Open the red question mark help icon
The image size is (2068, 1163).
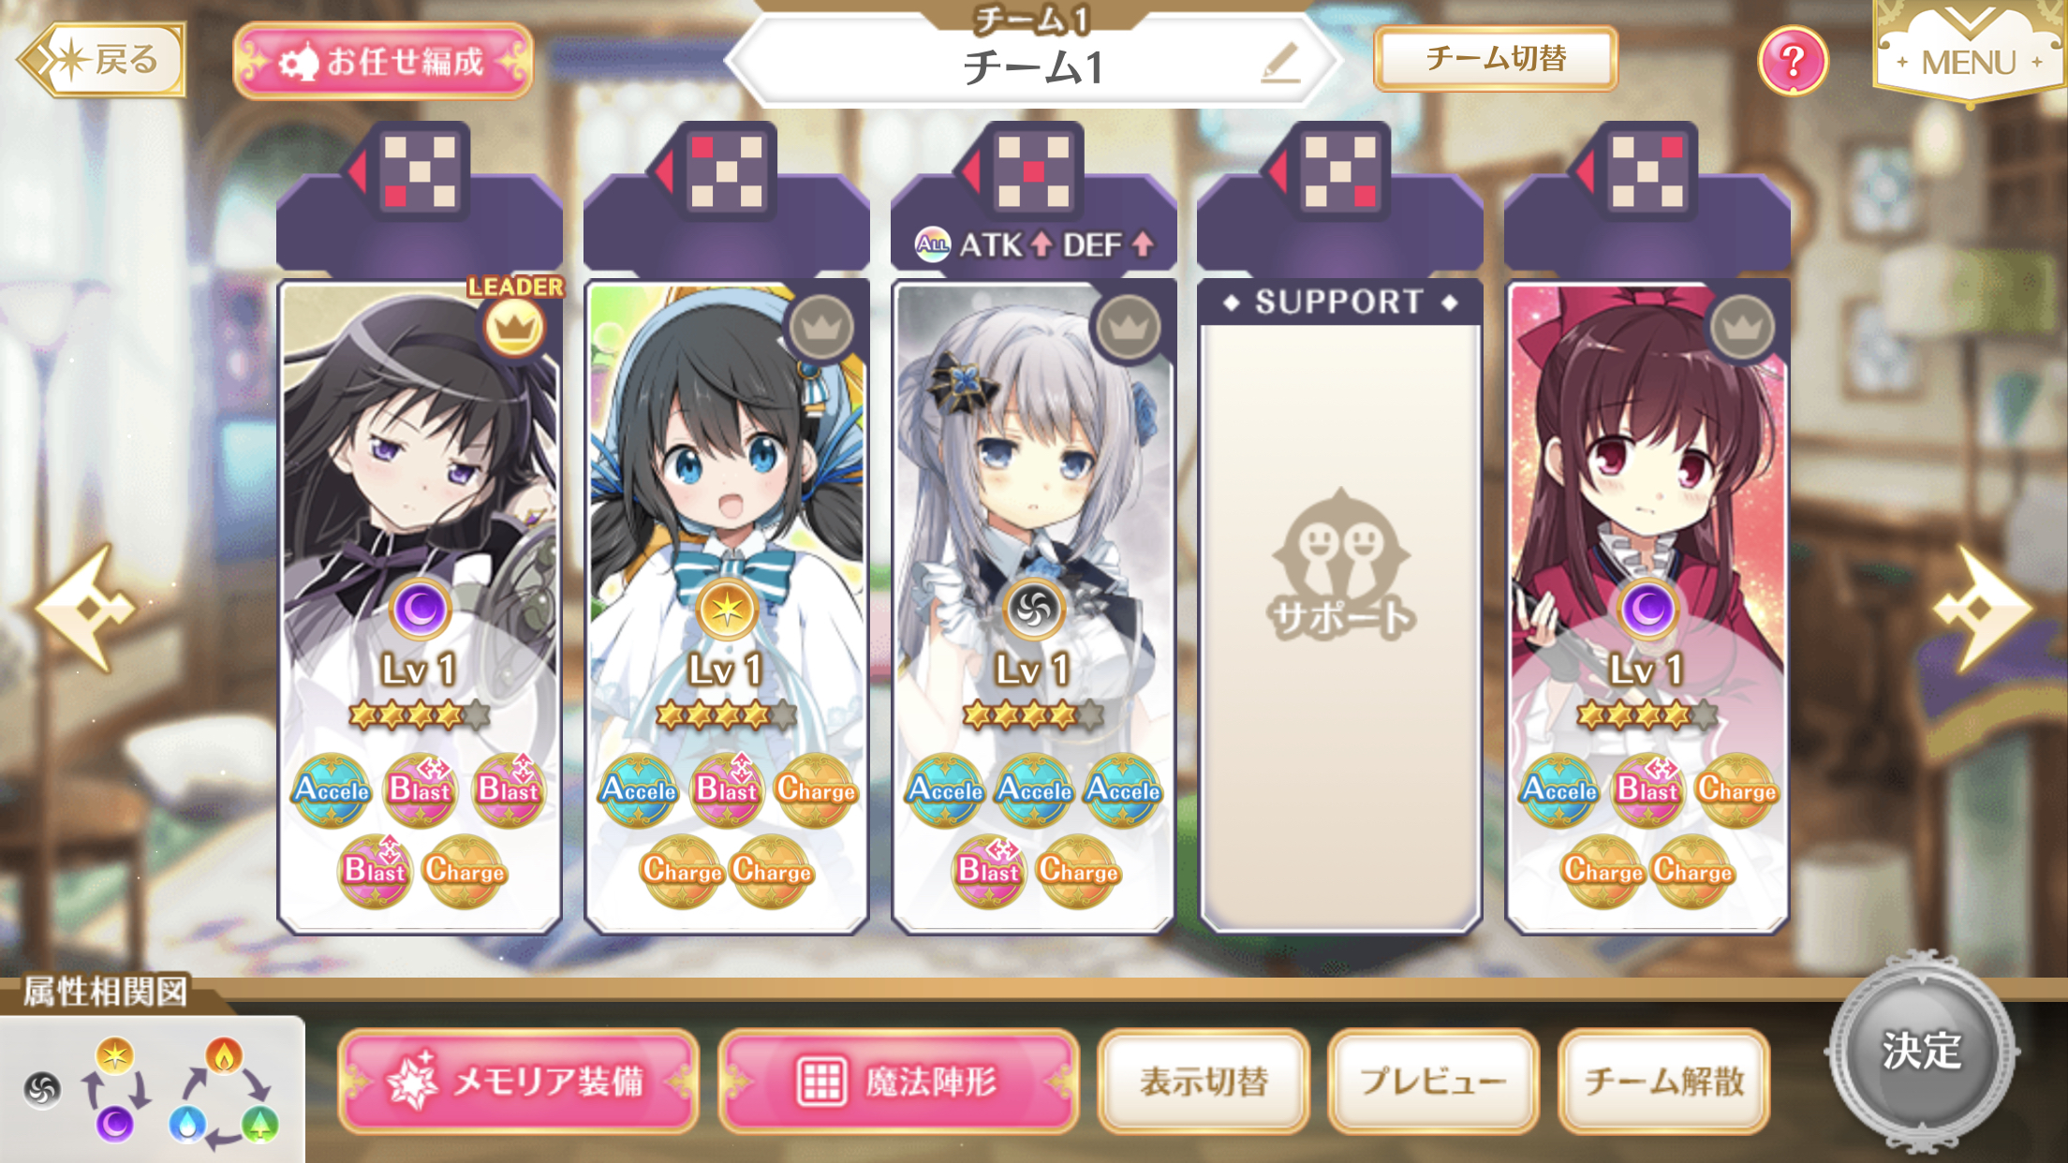[x=1793, y=61]
